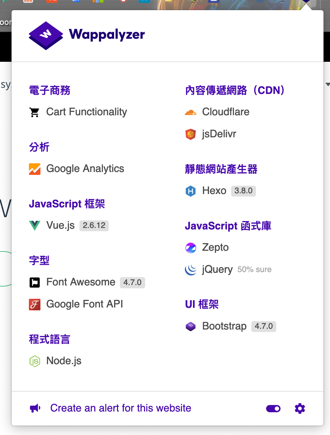Open the JavaScript 函式庫 category heading
The width and height of the screenshot is (330, 435).
click(x=228, y=226)
